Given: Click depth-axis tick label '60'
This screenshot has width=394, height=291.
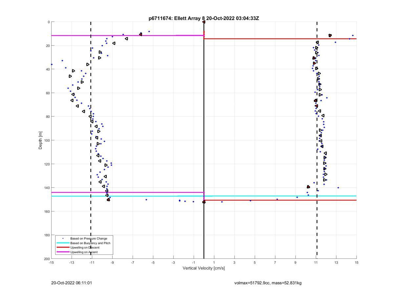Looking at the screenshot, I should 48,93.
